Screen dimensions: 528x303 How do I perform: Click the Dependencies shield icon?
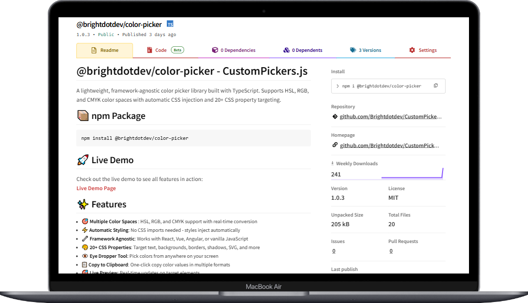coord(214,50)
